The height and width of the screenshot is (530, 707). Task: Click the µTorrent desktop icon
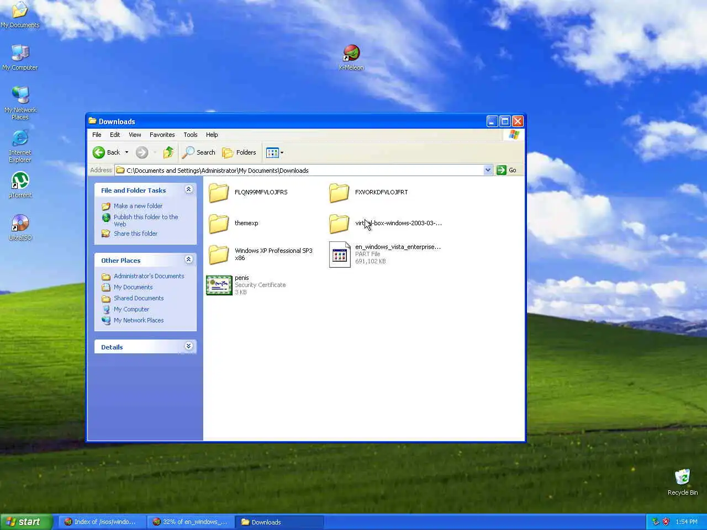tap(20, 181)
